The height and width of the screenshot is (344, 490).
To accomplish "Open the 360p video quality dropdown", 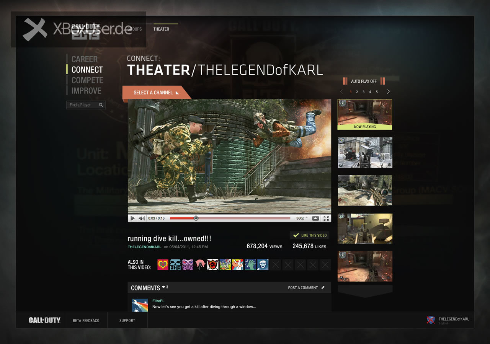I will (x=302, y=218).
